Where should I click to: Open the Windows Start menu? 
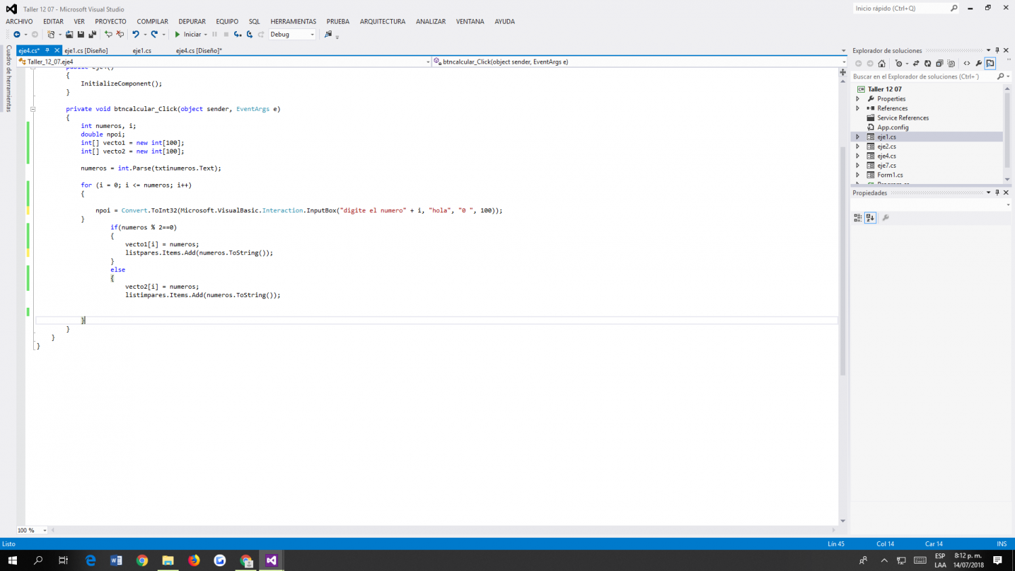(x=12, y=560)
